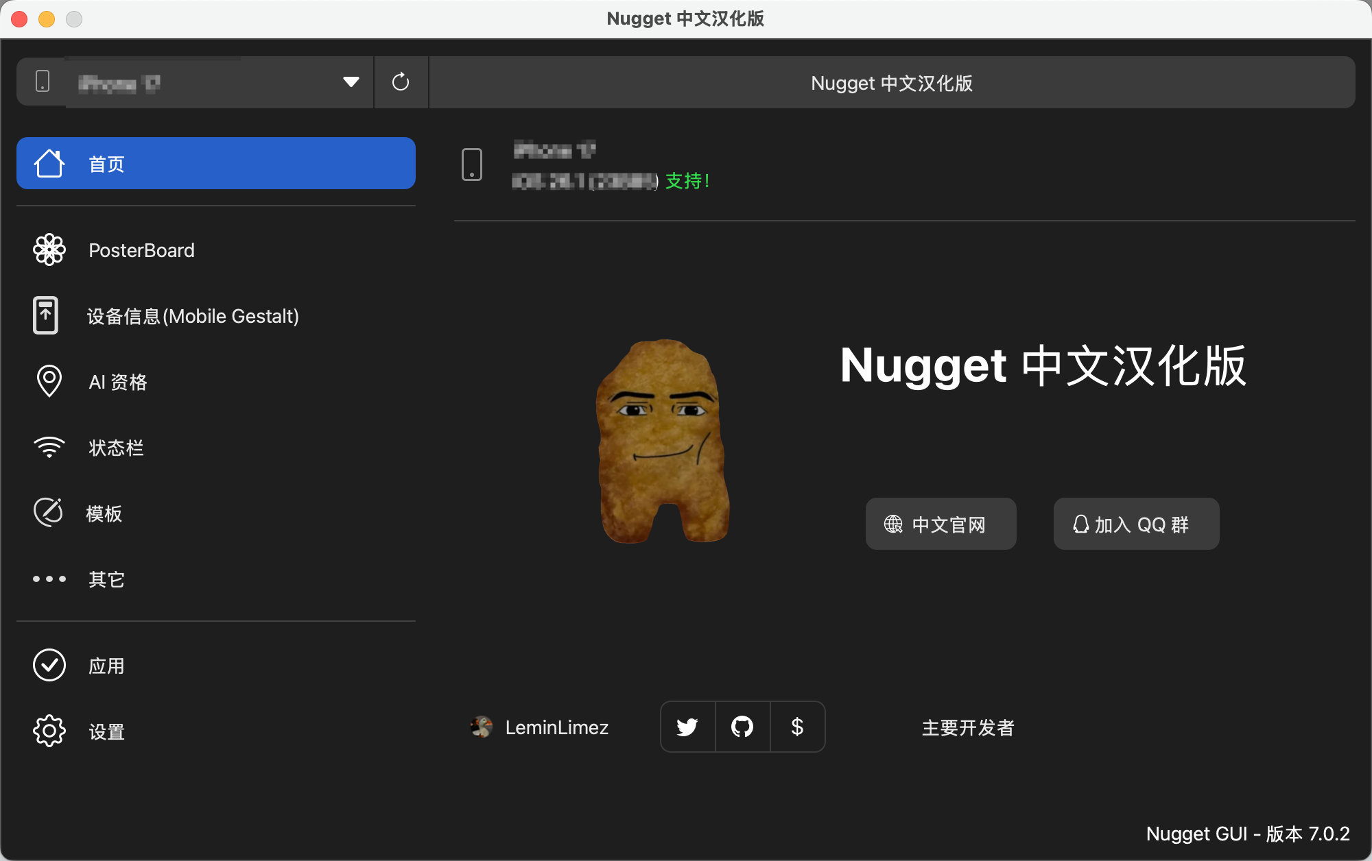Click the location pin icon
1372x861 pixels.
click(x=49, y=381)
